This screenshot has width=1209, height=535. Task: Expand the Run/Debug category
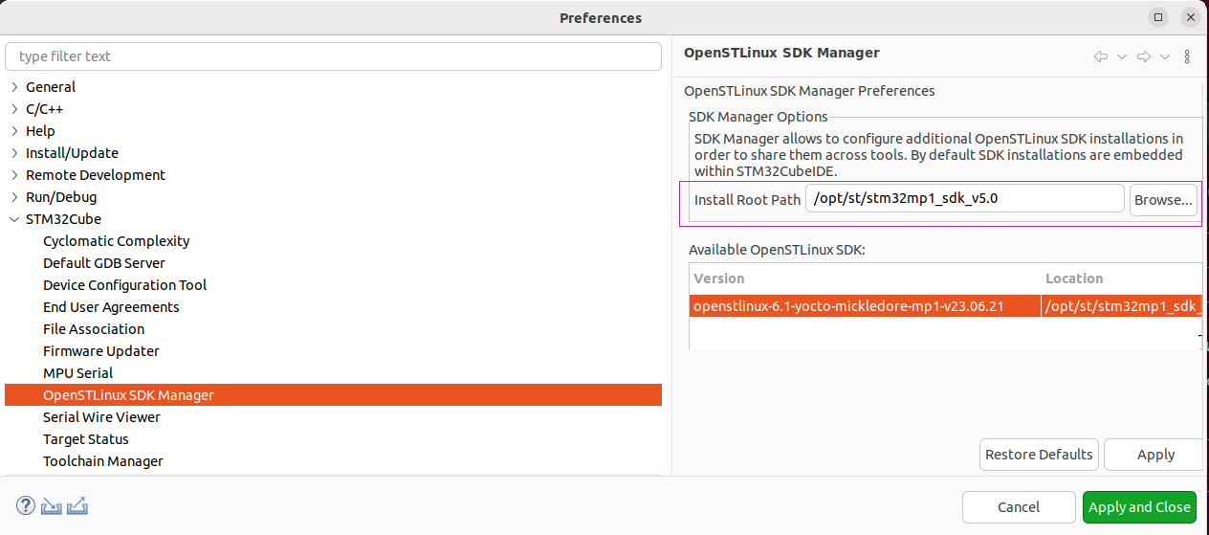14,197
